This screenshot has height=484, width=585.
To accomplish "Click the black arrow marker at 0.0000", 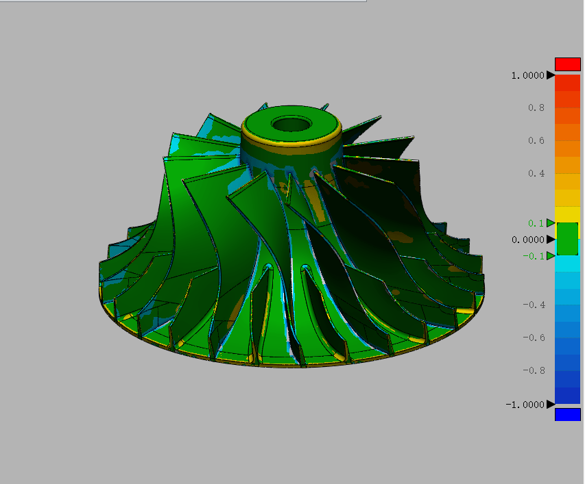I will (x=550, y=239).
